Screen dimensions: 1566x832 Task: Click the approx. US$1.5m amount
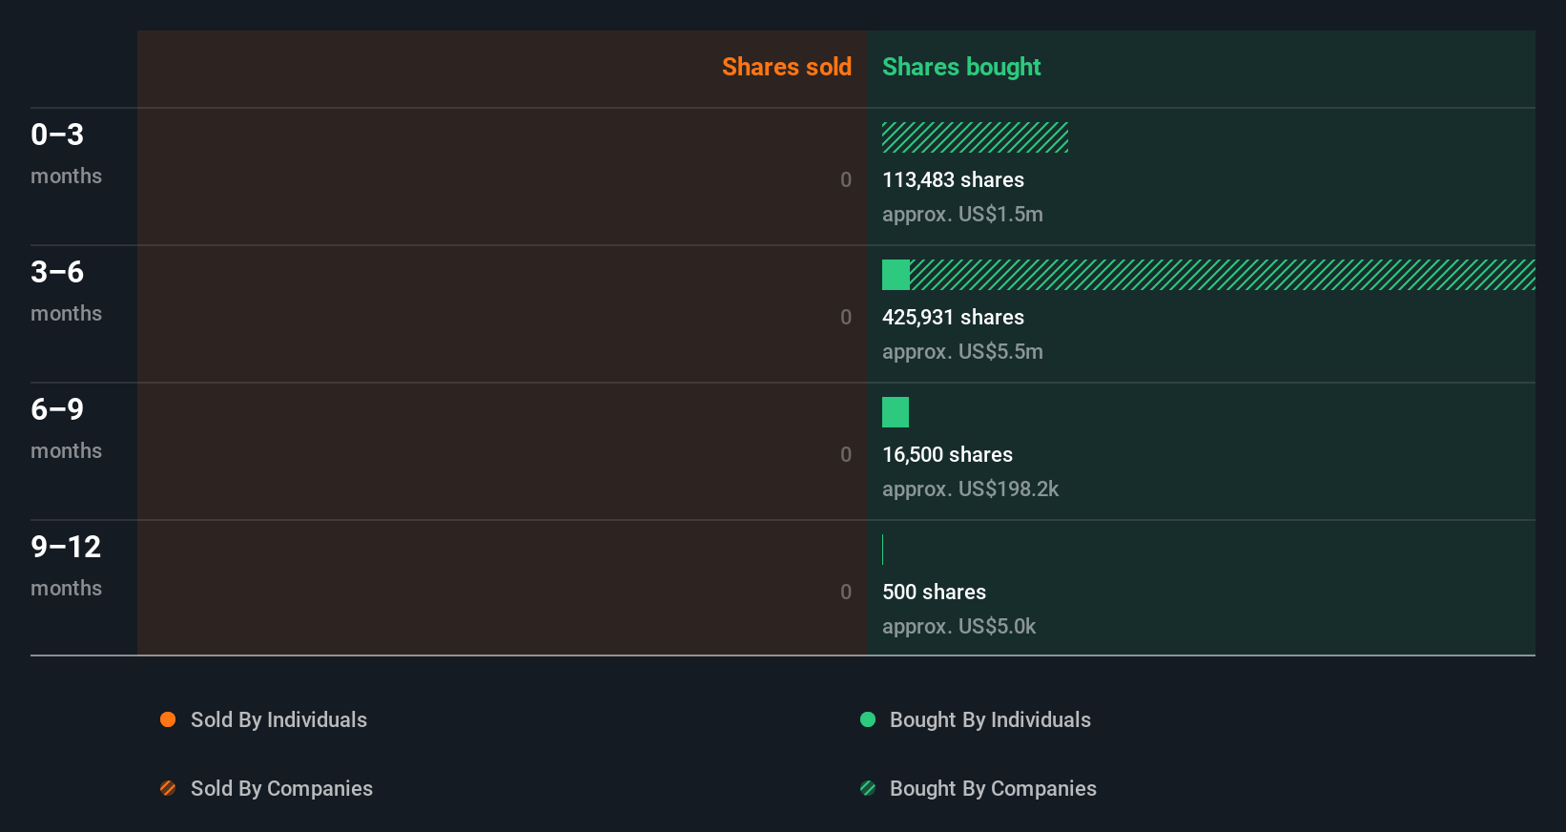point(962,214)
